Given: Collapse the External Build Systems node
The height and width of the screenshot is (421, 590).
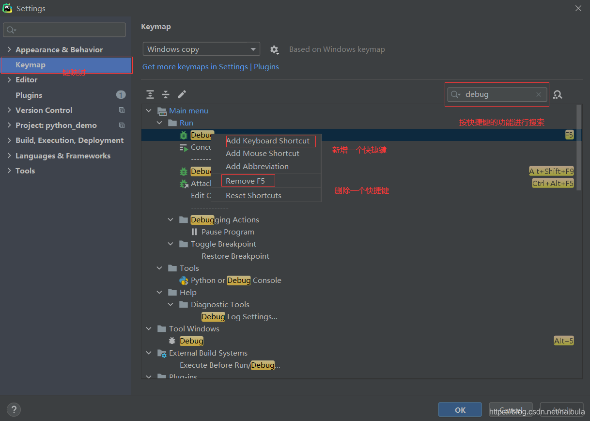Looking at the screenshot, I should [x=149, y=353].
